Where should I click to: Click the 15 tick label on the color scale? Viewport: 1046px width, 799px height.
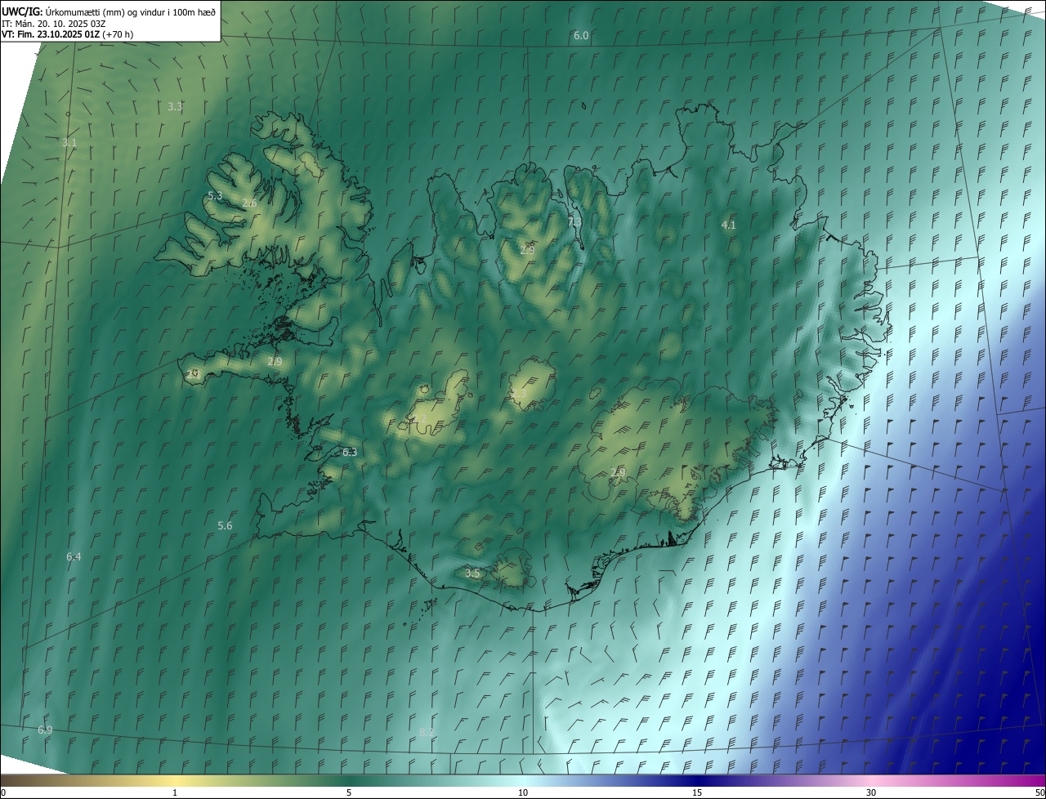tap(697, 792)
